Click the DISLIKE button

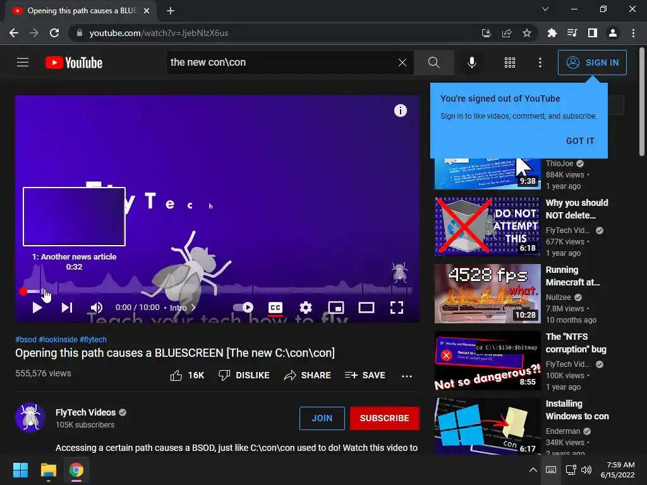pyautogui.click(x=244, y=375)
